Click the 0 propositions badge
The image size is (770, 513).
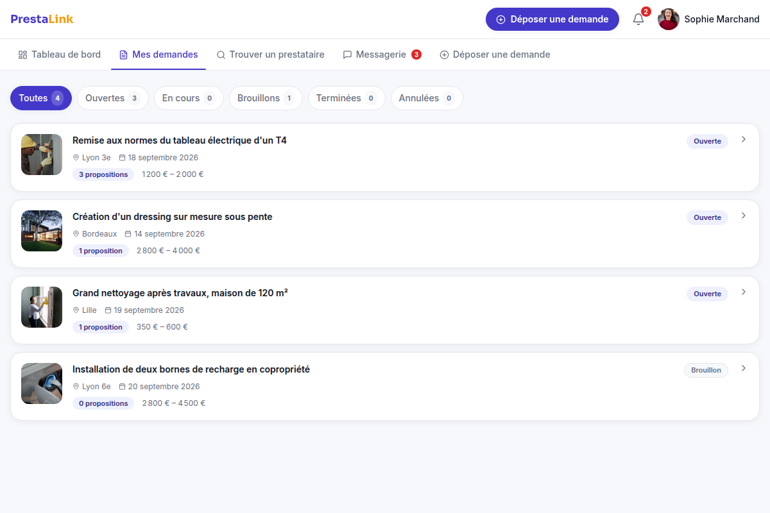(103, 403)
